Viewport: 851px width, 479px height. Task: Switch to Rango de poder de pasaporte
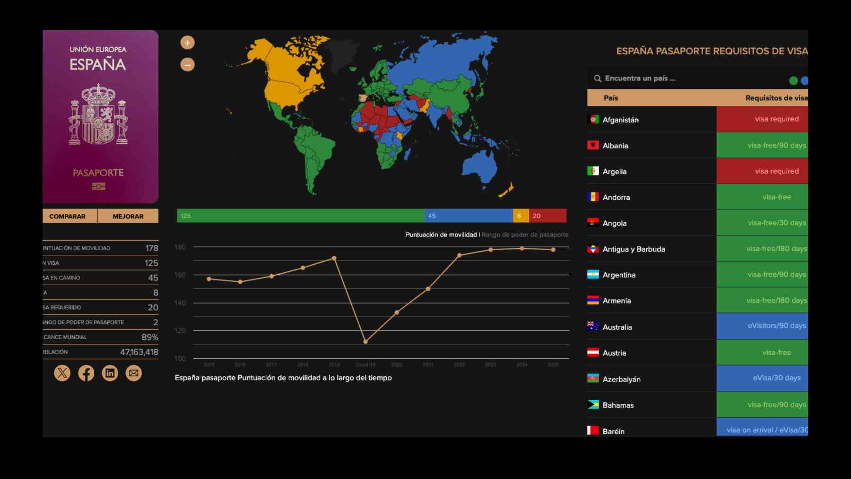coord(525,235)
